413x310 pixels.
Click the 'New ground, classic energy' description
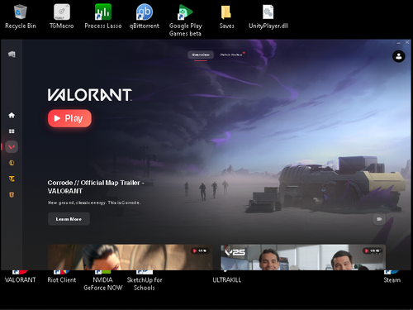[x=94, y=203]
